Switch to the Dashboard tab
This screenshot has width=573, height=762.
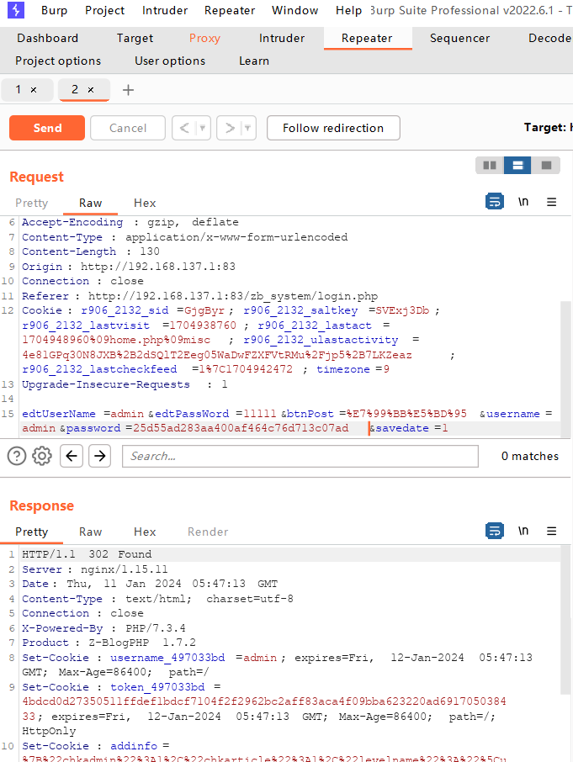coord(48,38)
